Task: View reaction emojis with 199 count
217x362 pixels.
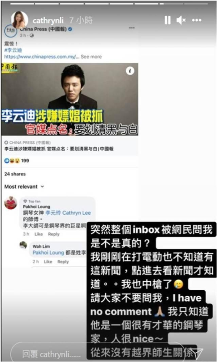Action: pyautogui.click(x=16, y=161)
